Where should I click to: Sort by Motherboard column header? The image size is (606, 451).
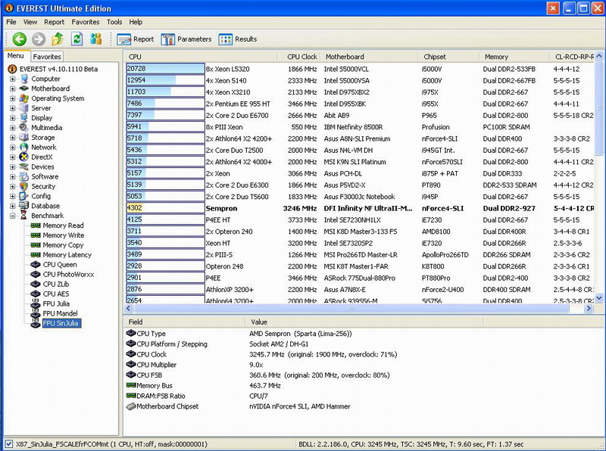point(370,57)
